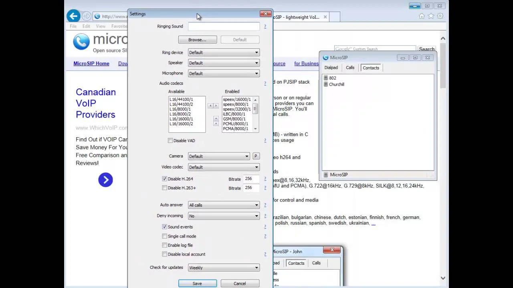This screenshot has width=513, height=288.
Task: Click the move-codec-up arrow button
Action: tap(216, 118)
